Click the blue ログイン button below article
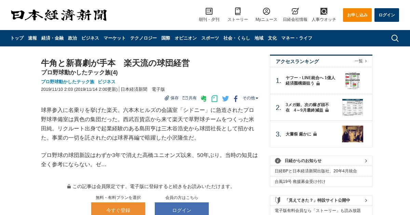This screenshot has width=410, height=215. [182, 209]
